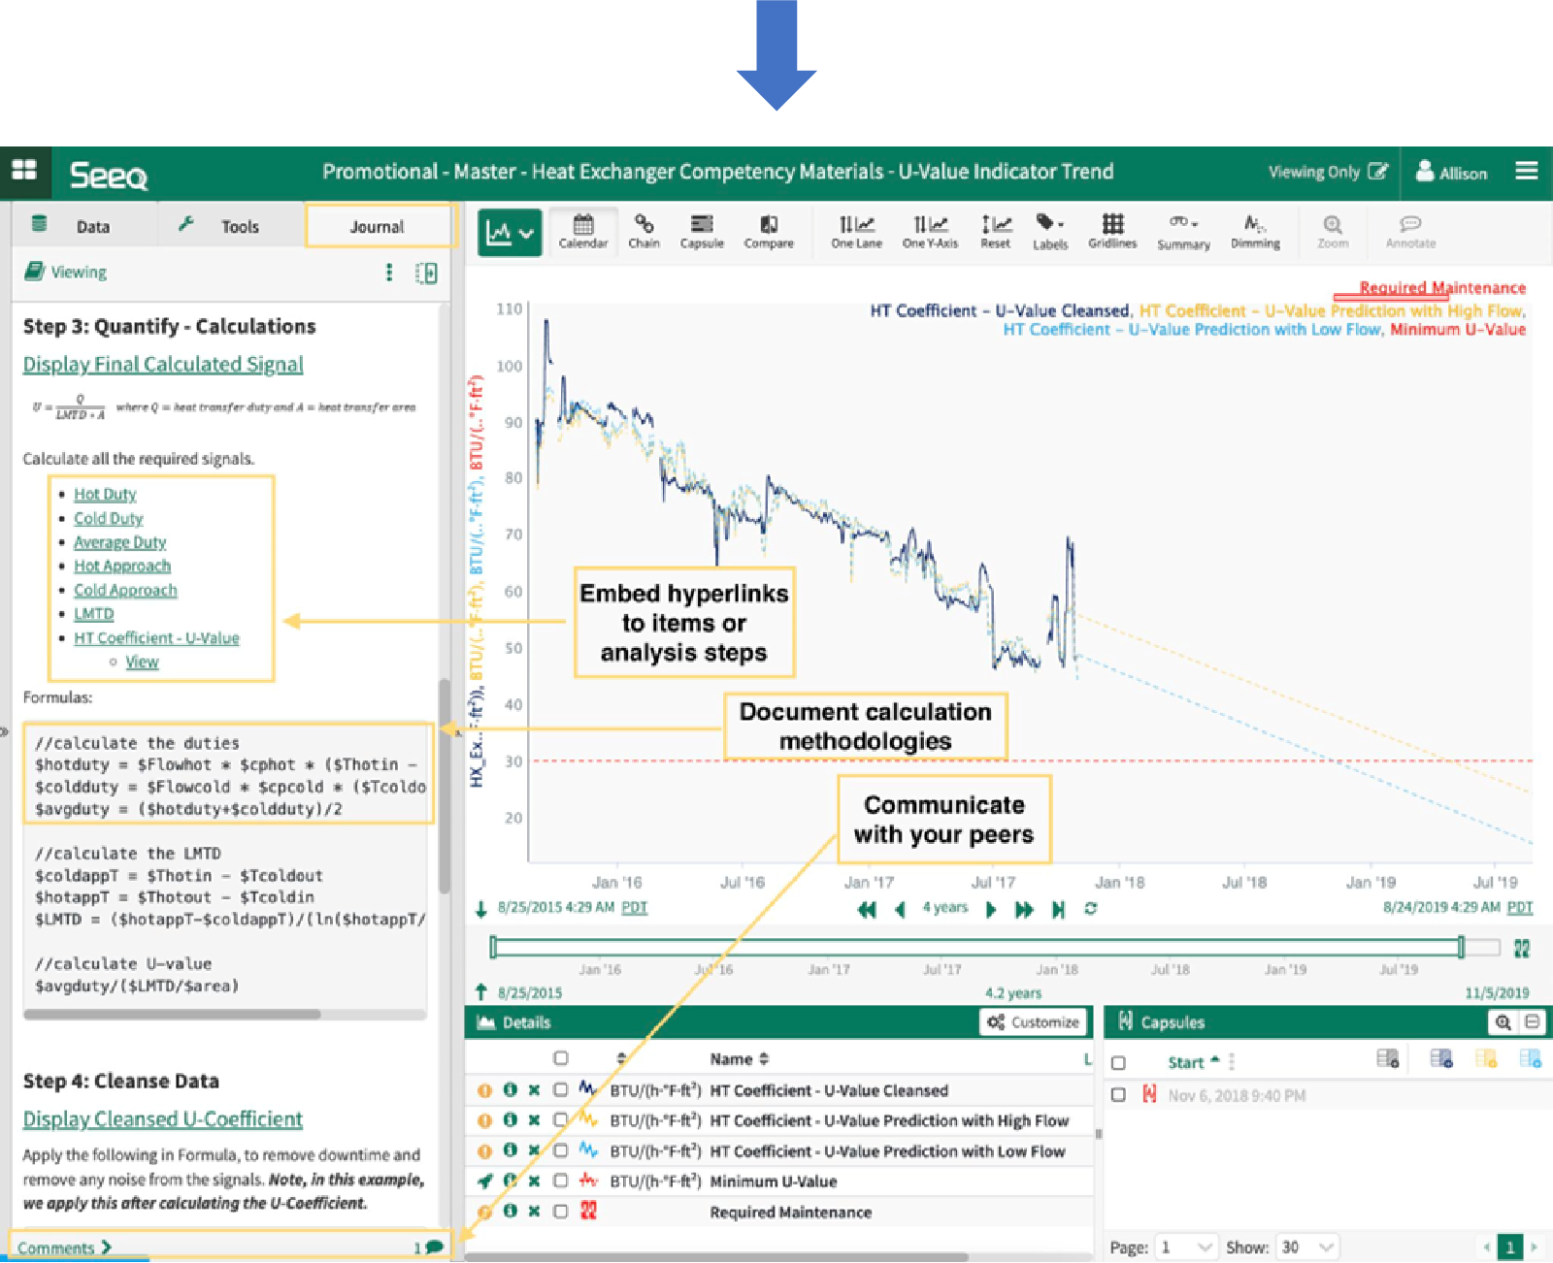Click range slider left handle
Viewport: 1553px width, 1263px height.
point(493,947)
